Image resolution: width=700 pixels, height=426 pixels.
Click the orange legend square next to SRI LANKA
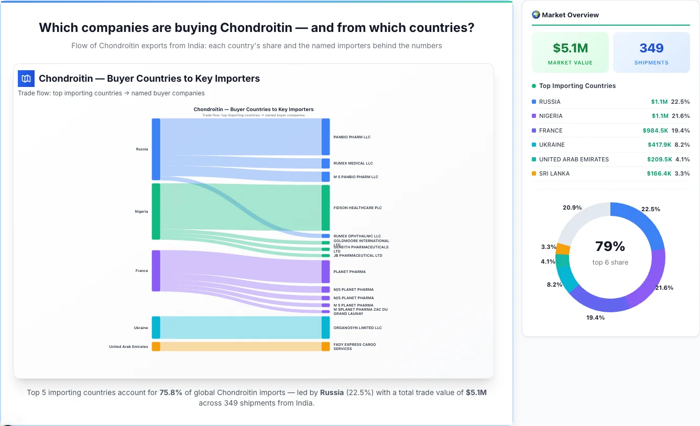[533, 173]
